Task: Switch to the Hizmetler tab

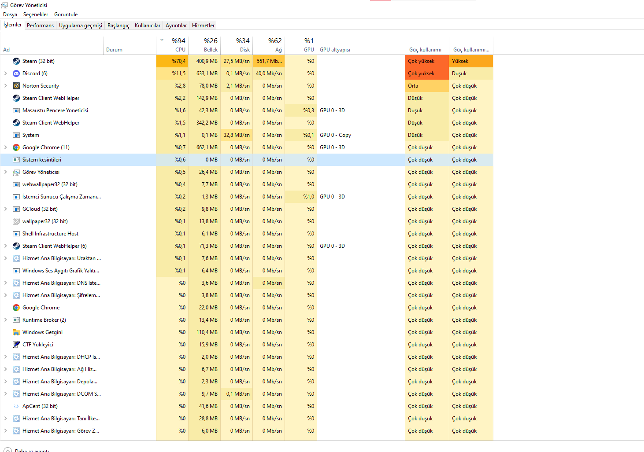Action: click(x=204, y=26)
